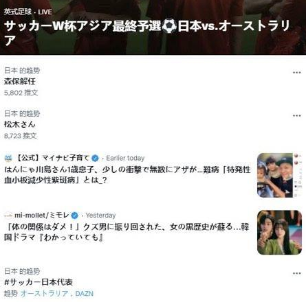Click the mi-mollet account avatar

pos(8,215)
